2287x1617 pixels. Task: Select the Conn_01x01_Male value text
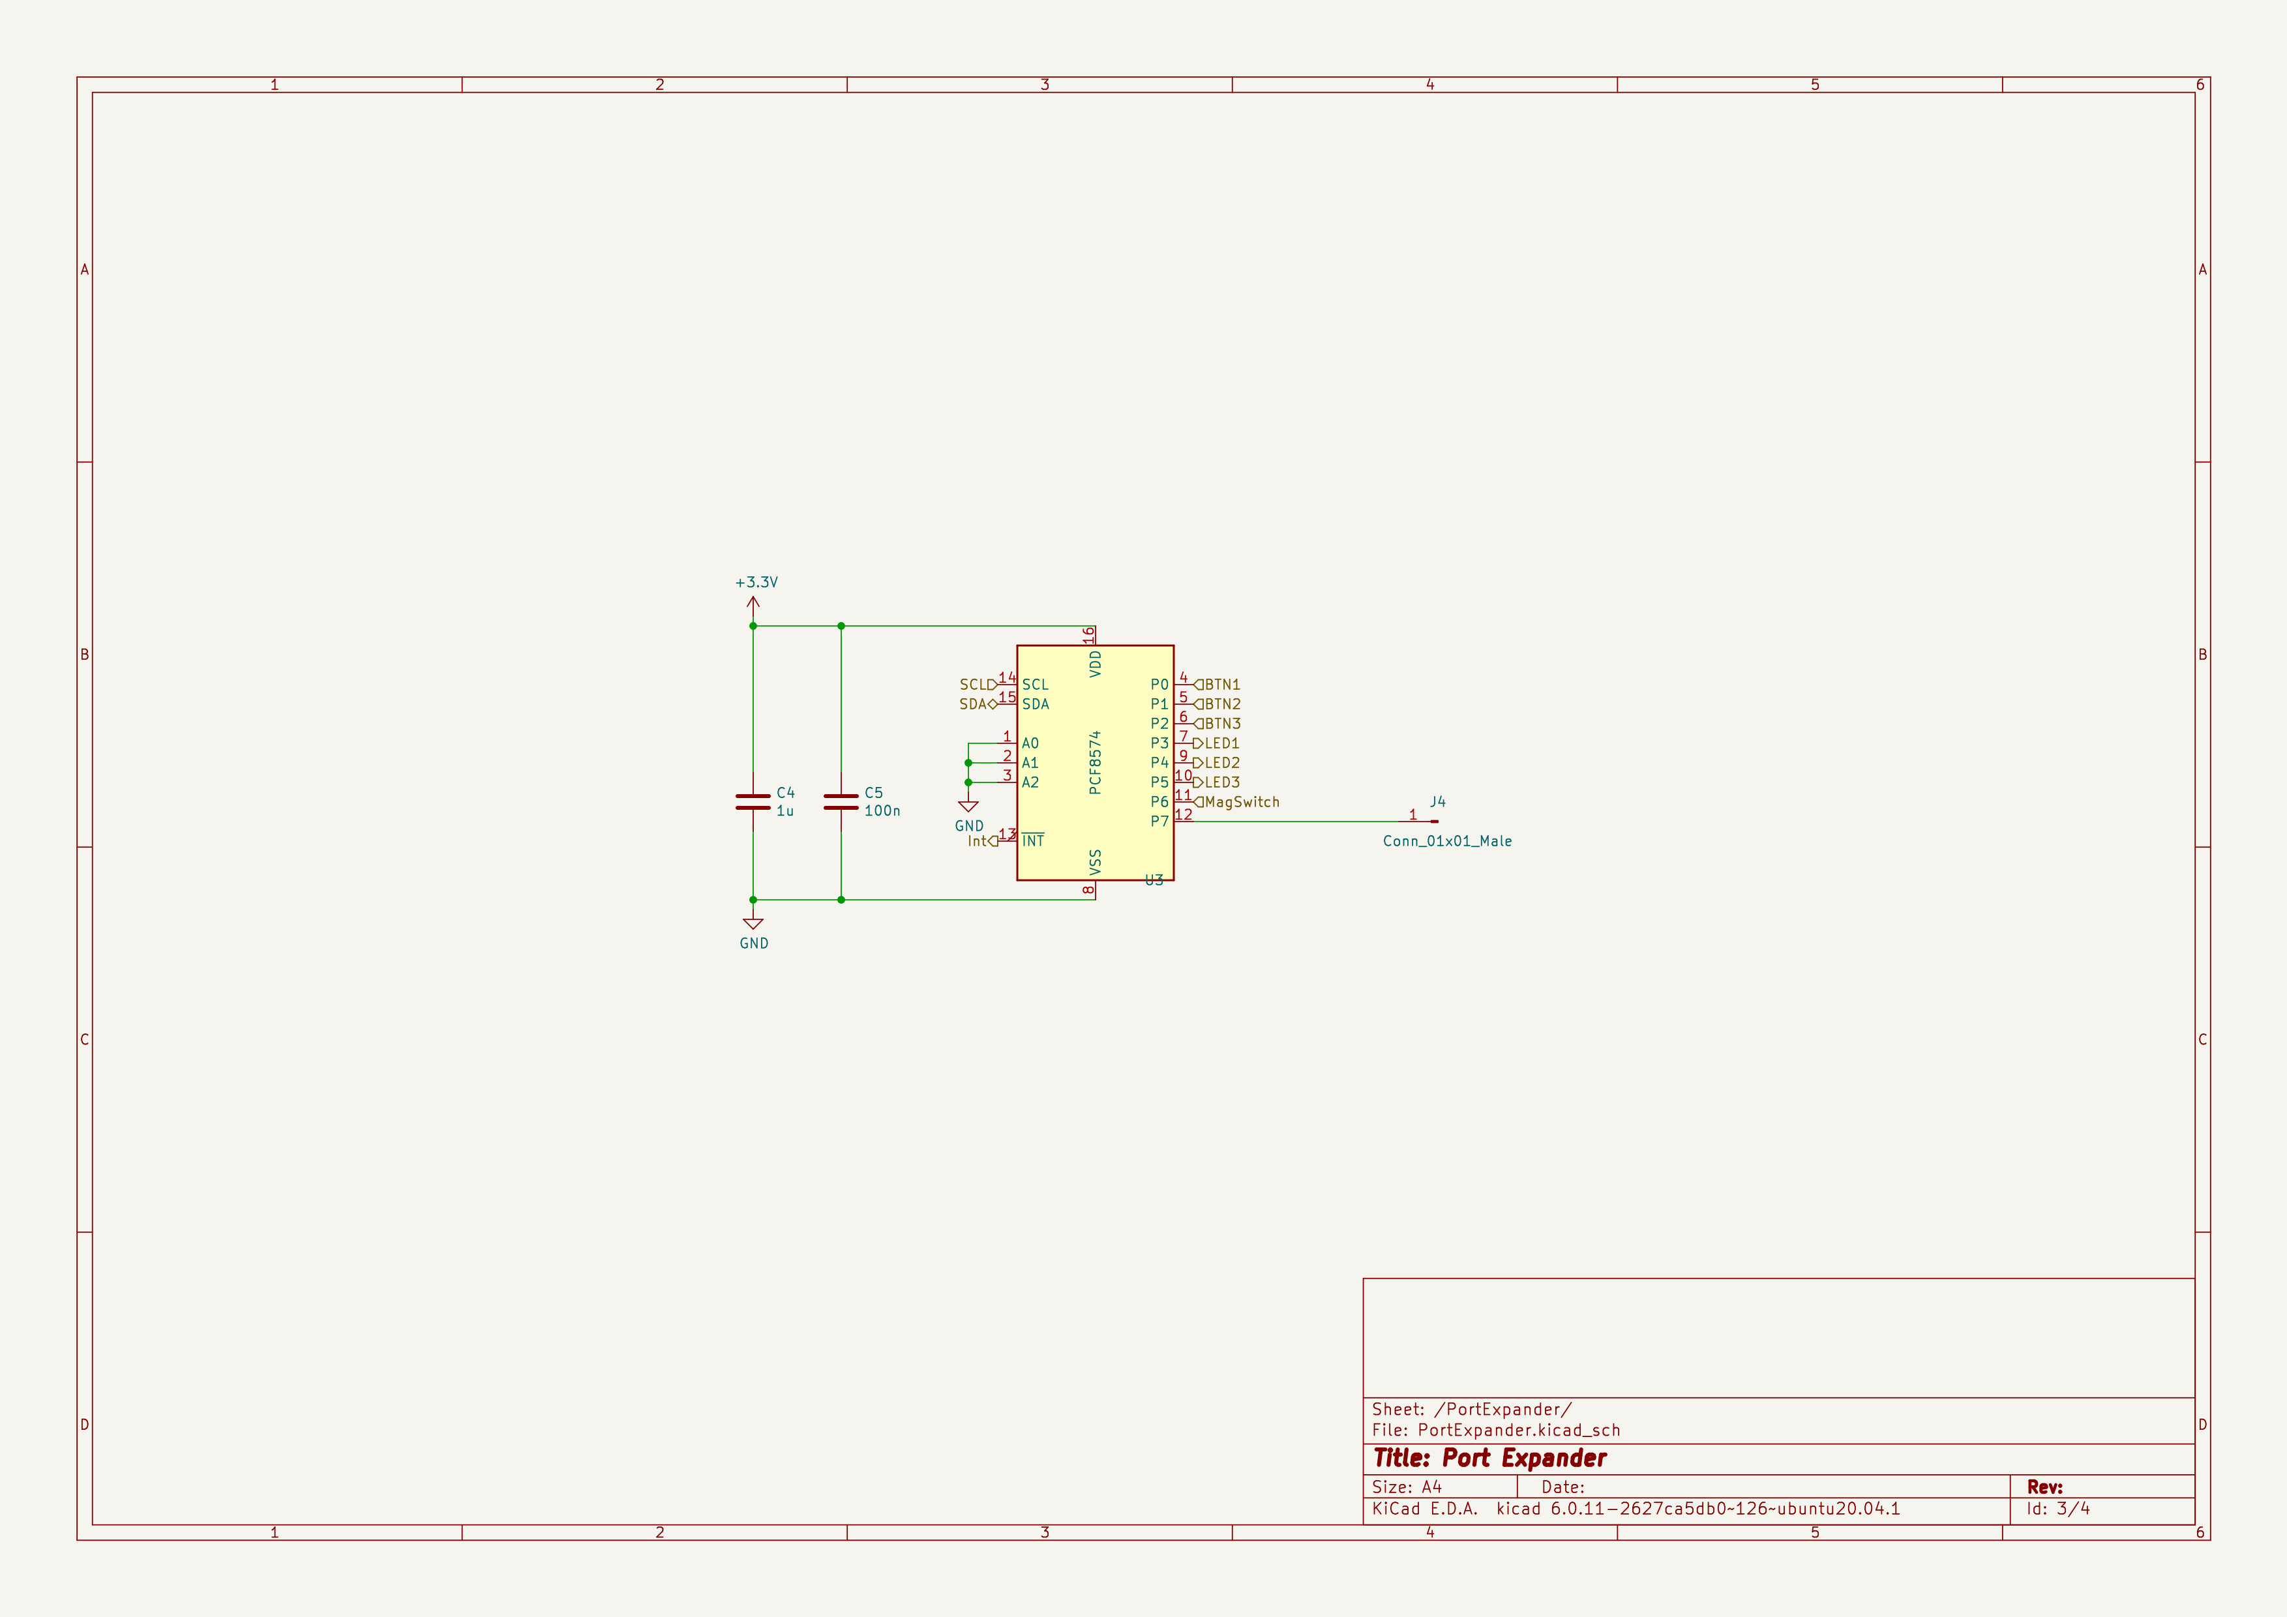click(x=1447, y=841)
